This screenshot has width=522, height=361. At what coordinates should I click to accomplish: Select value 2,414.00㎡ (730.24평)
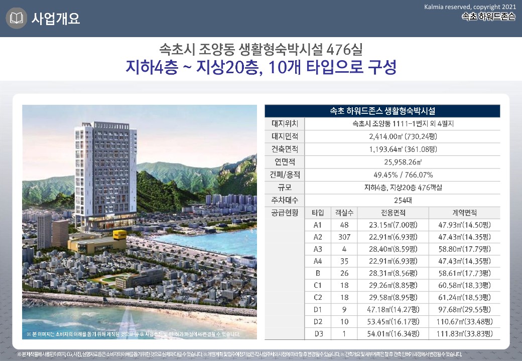point(403,136)
